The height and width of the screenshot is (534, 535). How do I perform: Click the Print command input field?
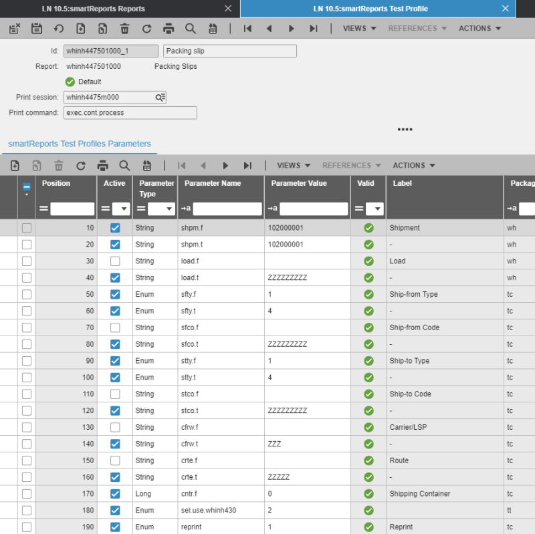(x=130, y=113)
